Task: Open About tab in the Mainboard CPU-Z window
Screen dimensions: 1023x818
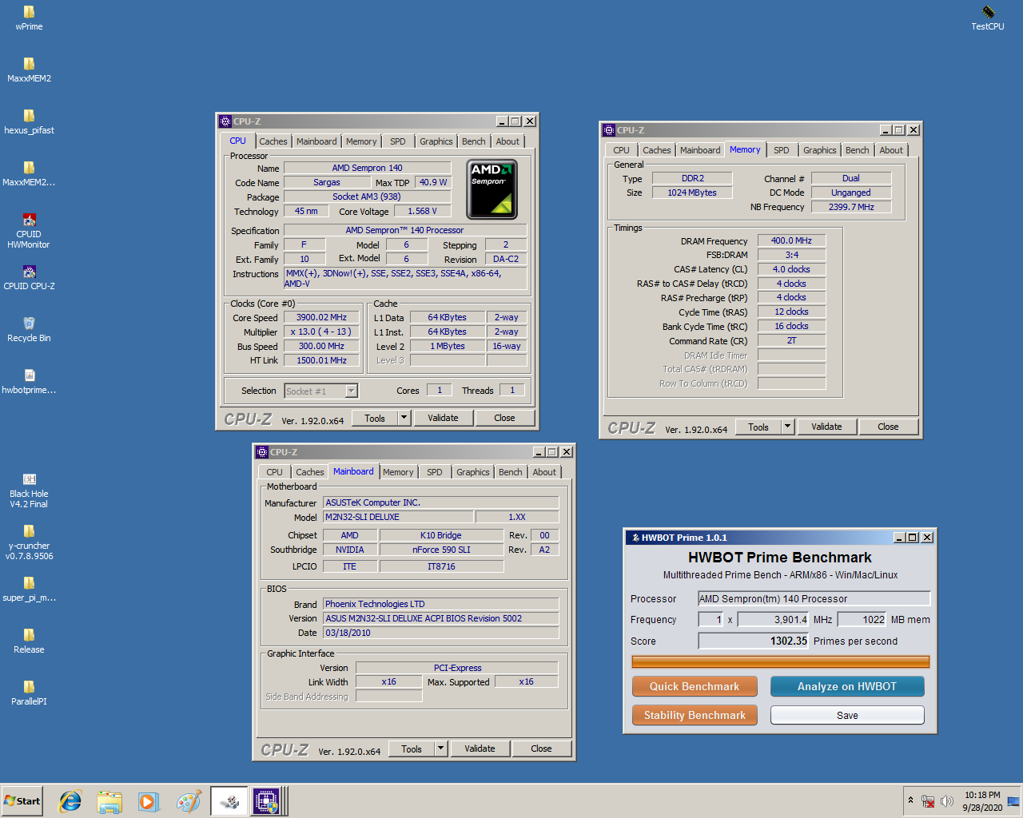Action: click(x=544, y=472)
